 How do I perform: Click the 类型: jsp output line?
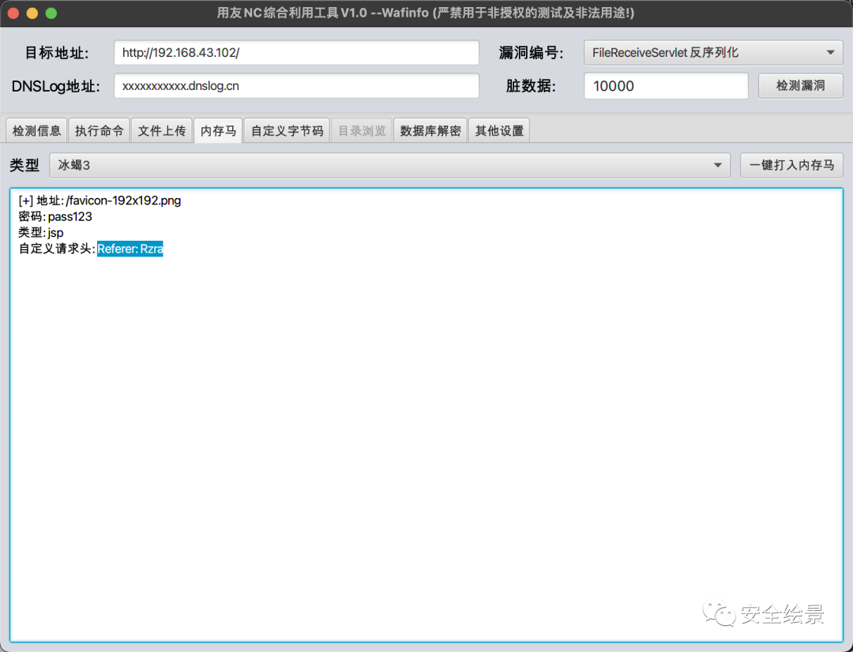41,233
